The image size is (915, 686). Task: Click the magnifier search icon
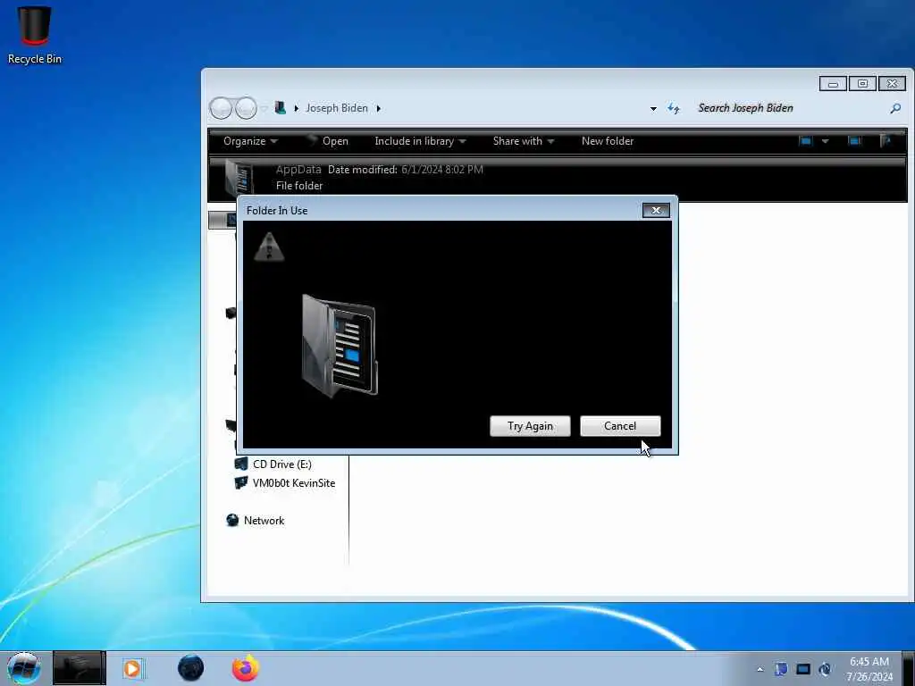[895, 108]
